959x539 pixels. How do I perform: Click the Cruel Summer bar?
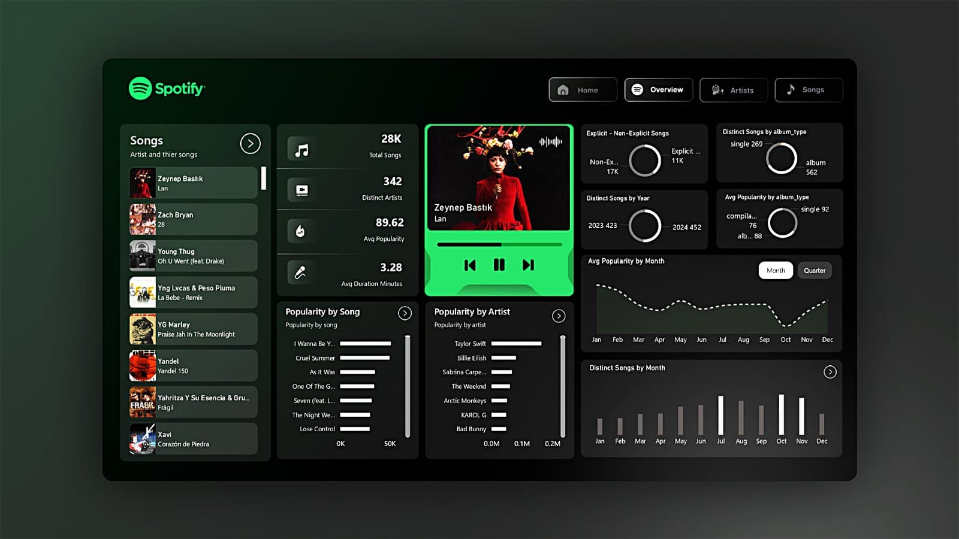[x=365, y=358]
